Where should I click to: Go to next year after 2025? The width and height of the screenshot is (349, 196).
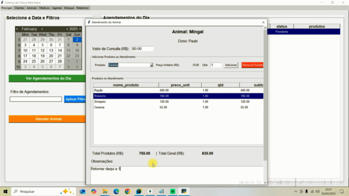80,29
